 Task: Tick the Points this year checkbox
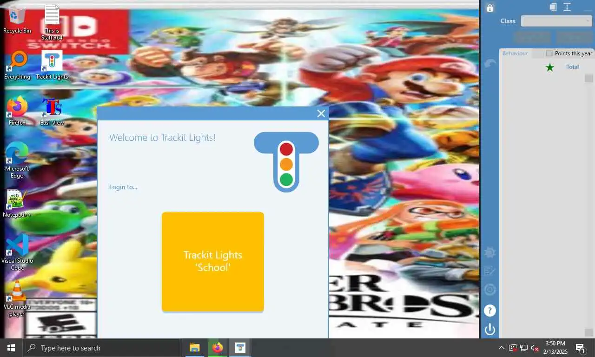[x=549, y=53]
